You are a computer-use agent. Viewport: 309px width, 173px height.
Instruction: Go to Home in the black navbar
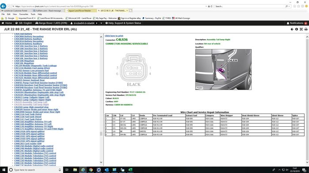[7, 23]
